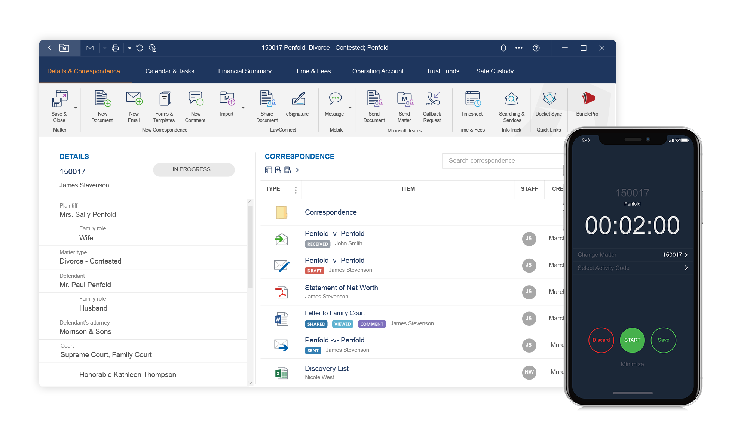Switch to Calendar & Tasks tab
Image resolution: width=738 pixels, height=427 pixels.
169,71
